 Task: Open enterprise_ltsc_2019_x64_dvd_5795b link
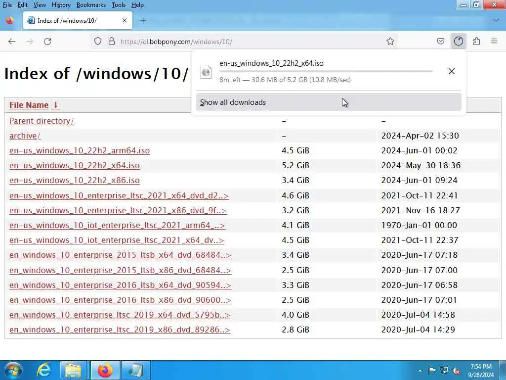click(x=120, y=315)
